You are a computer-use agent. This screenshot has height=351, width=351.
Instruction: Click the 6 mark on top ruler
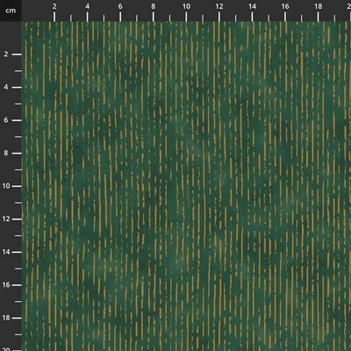click(x=120, y=6)
